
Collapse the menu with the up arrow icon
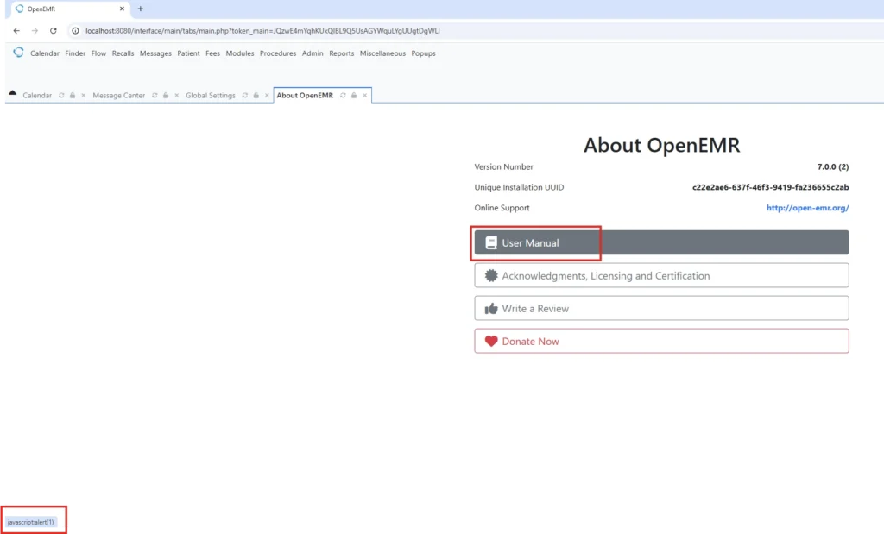[x=12, y=93]
